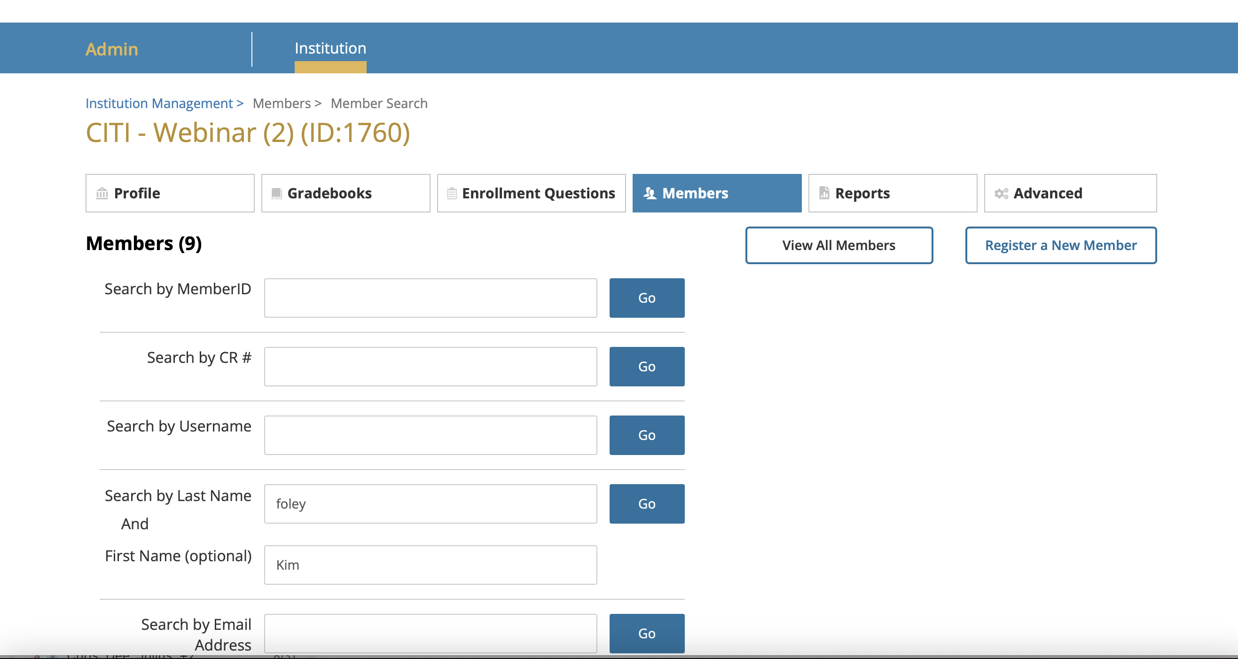This screenshot has height=659, width=1238.
Task: Click the Members breadcrumb
Action: click(x=287, y=103)
